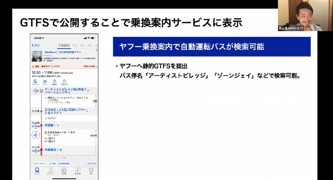Select the トップ train icon in bottom bar
The image size is (333, 180).
tap(37, 171)
